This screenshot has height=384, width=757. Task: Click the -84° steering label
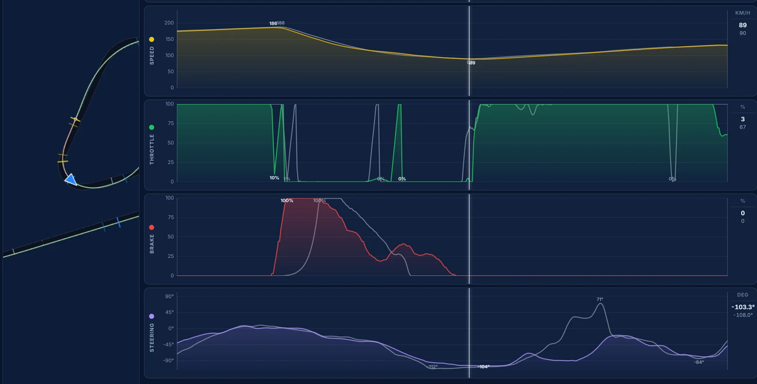699,362
